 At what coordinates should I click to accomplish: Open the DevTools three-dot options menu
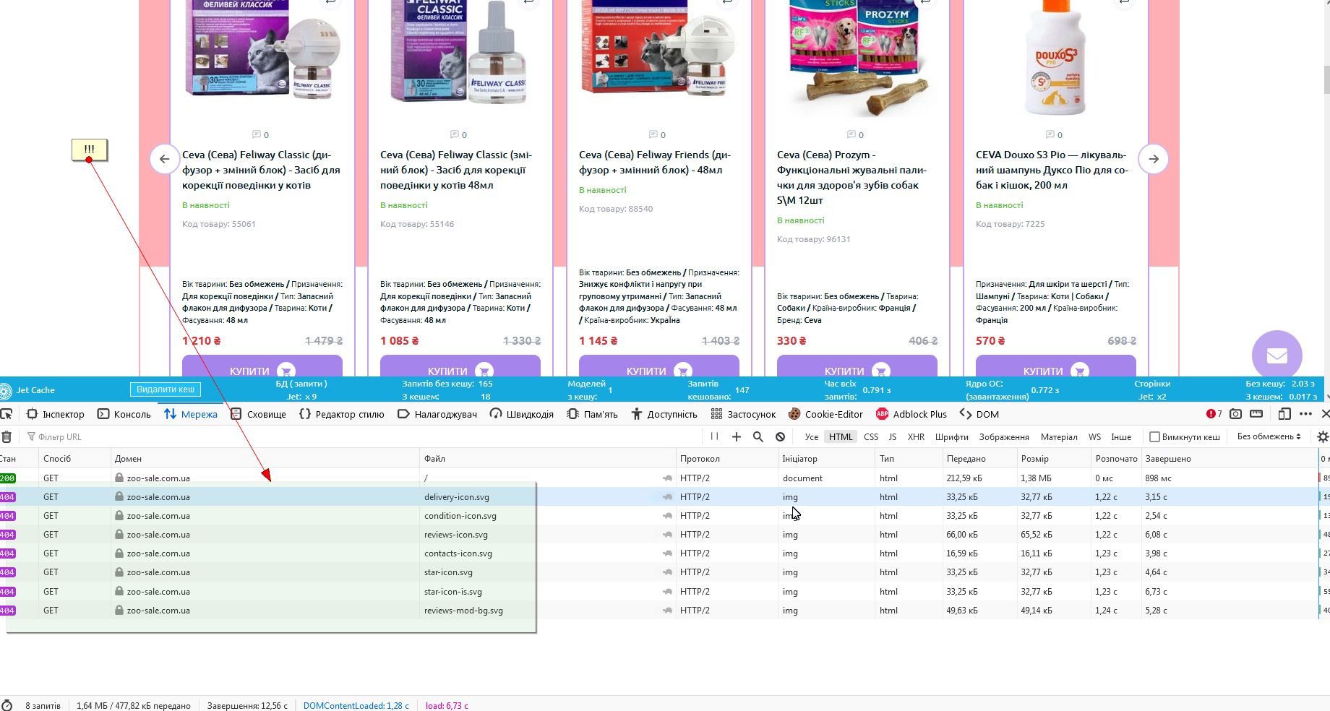point(1305,414)
